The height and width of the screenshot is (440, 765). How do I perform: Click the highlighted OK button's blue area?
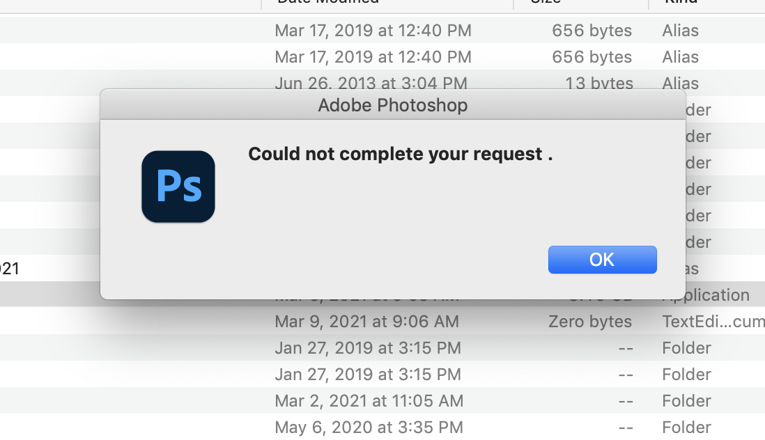tap(602, 259)
